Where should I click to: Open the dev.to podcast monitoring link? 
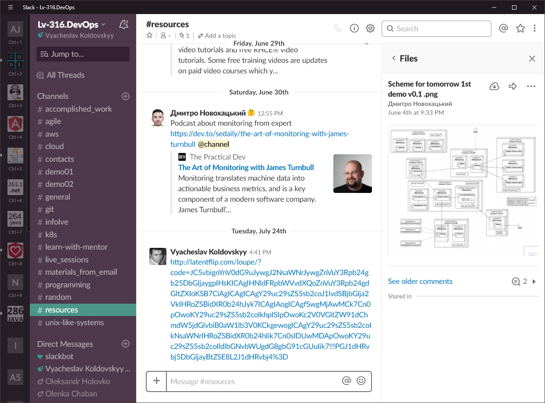pyautogui.click(x=260, y=139)
